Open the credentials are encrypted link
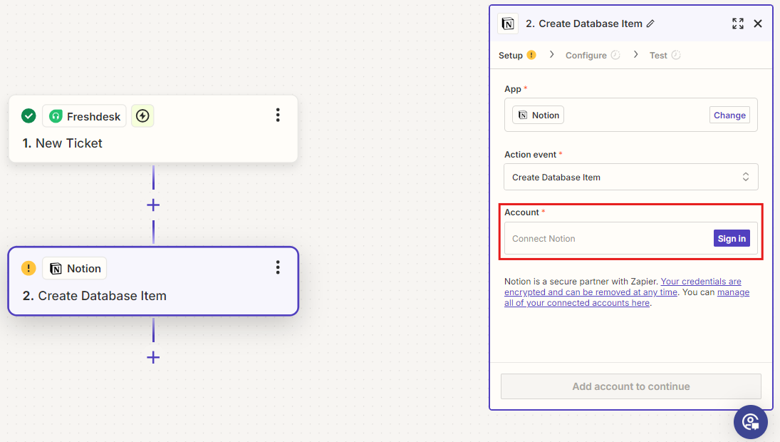Screen dimensions: 780x442 (623, 287)
